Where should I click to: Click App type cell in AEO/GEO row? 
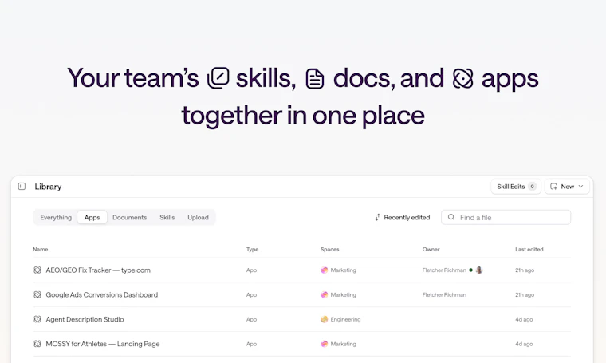(251, 270)
